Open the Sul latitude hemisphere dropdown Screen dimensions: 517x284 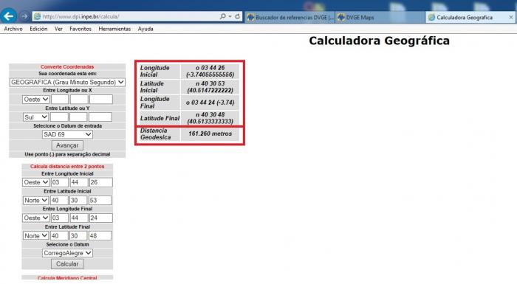click(35, 117)
